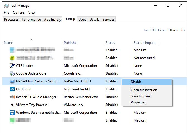
Task: Switch to the Details tab
Action: [94, 20]
